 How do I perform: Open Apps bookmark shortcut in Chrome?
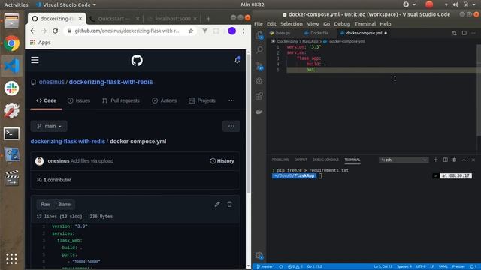[x=40, y=43]
